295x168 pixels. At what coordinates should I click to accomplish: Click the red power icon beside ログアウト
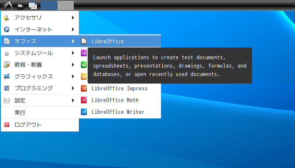click(7, 125)
